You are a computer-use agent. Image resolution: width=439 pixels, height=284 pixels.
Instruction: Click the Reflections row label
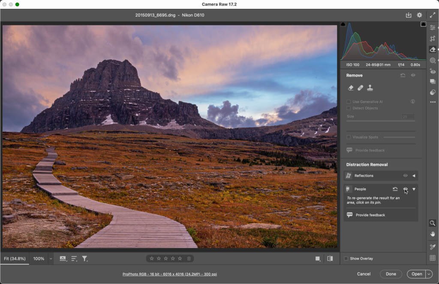tap(364, 176)
